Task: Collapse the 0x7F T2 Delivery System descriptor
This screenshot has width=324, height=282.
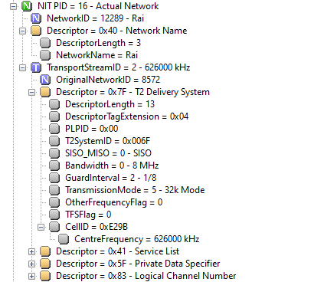Action: [x=31, y=92]
